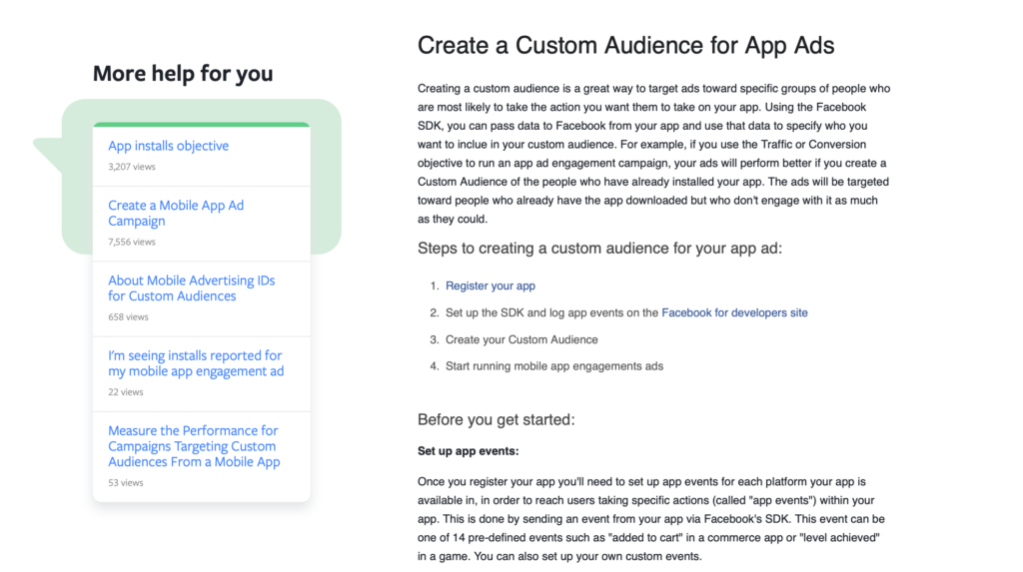Click the pointed tail of the green speech bubble
The height and width of the screenshot is (572, 1023).
point(46,144)
